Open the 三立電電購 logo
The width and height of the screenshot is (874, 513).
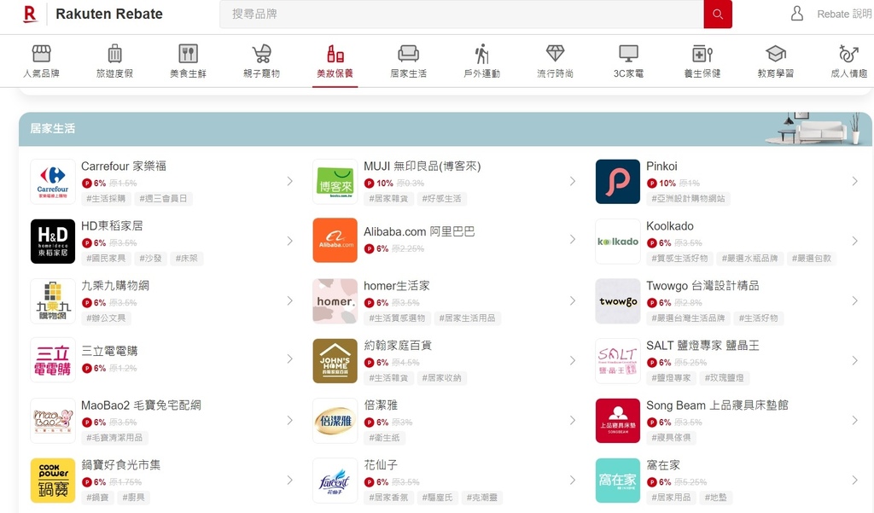coord(53,360)
